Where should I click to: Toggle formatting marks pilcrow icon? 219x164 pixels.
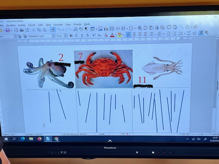(86, 29)
